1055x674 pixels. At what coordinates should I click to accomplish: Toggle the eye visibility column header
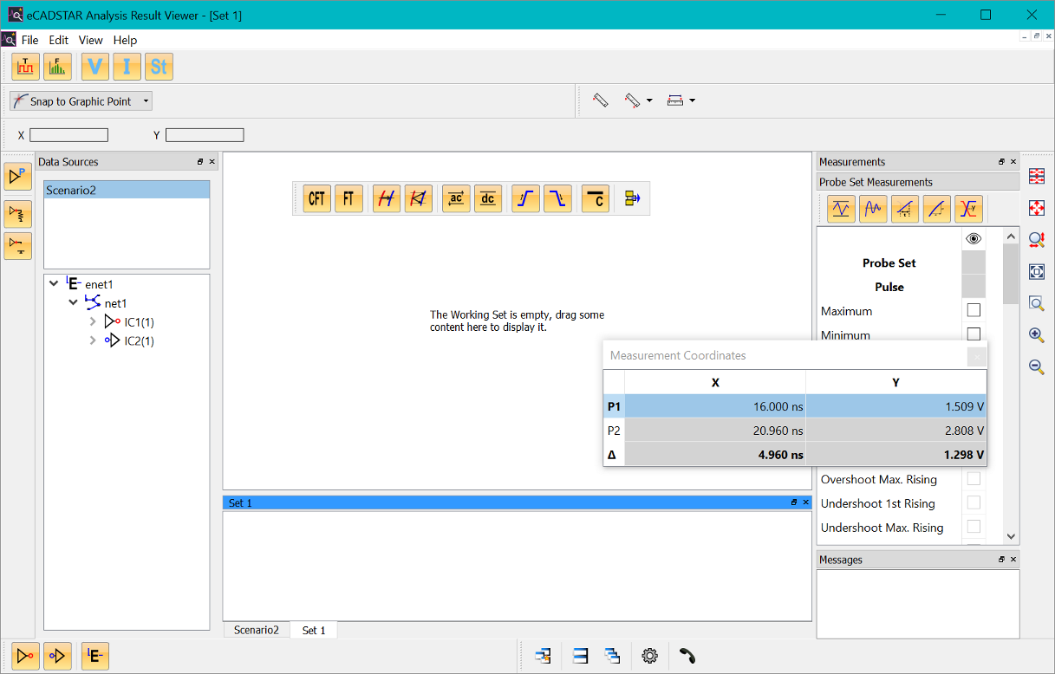(974, 238)
